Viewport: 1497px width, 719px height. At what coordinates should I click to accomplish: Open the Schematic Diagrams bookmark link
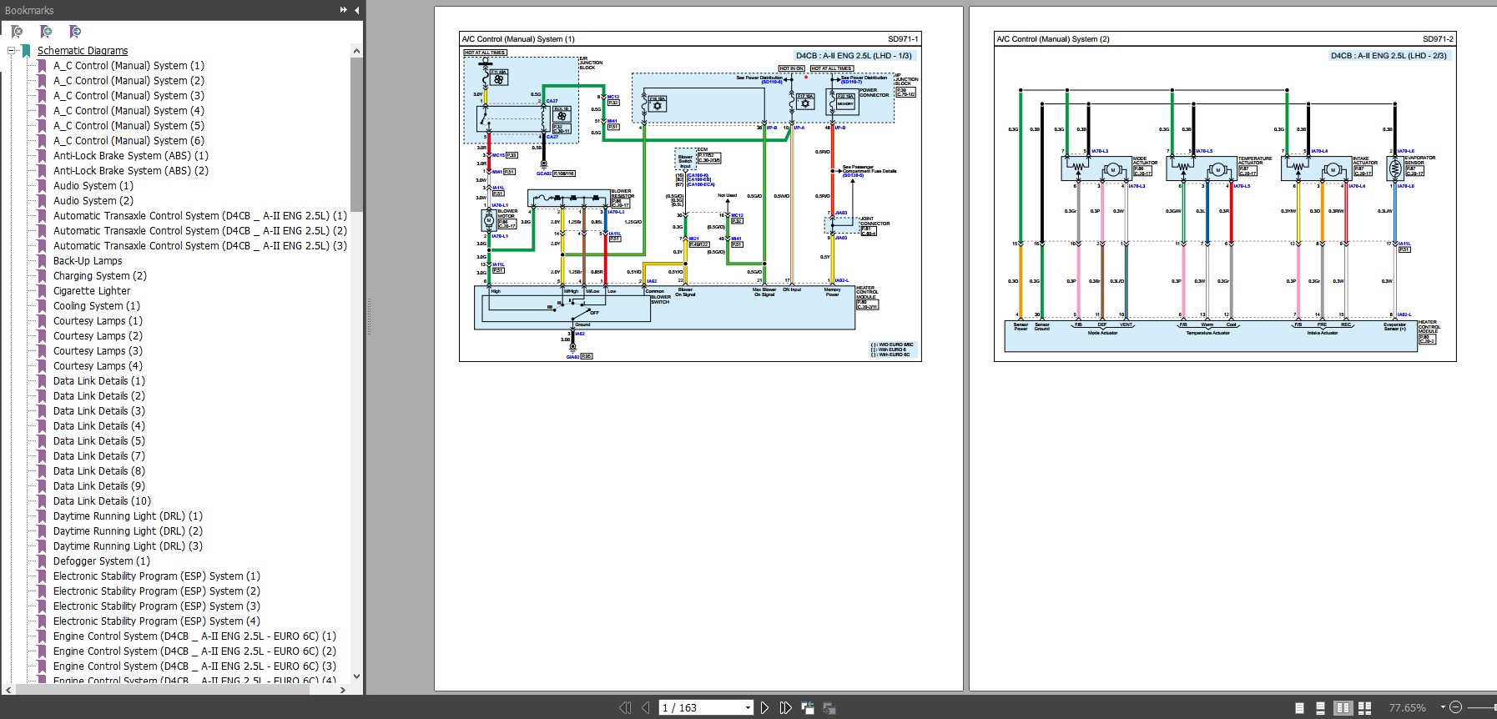(82, 51)
